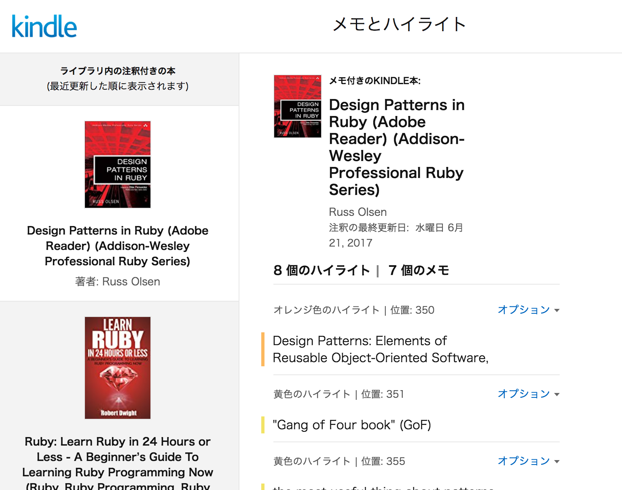Click the orange highlight color bar
Viewport: 622px width, 490px height.
click(263, 349)
